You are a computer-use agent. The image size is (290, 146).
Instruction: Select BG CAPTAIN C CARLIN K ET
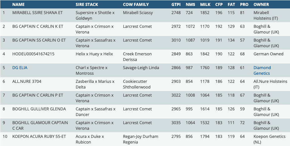tap(38, 26)
